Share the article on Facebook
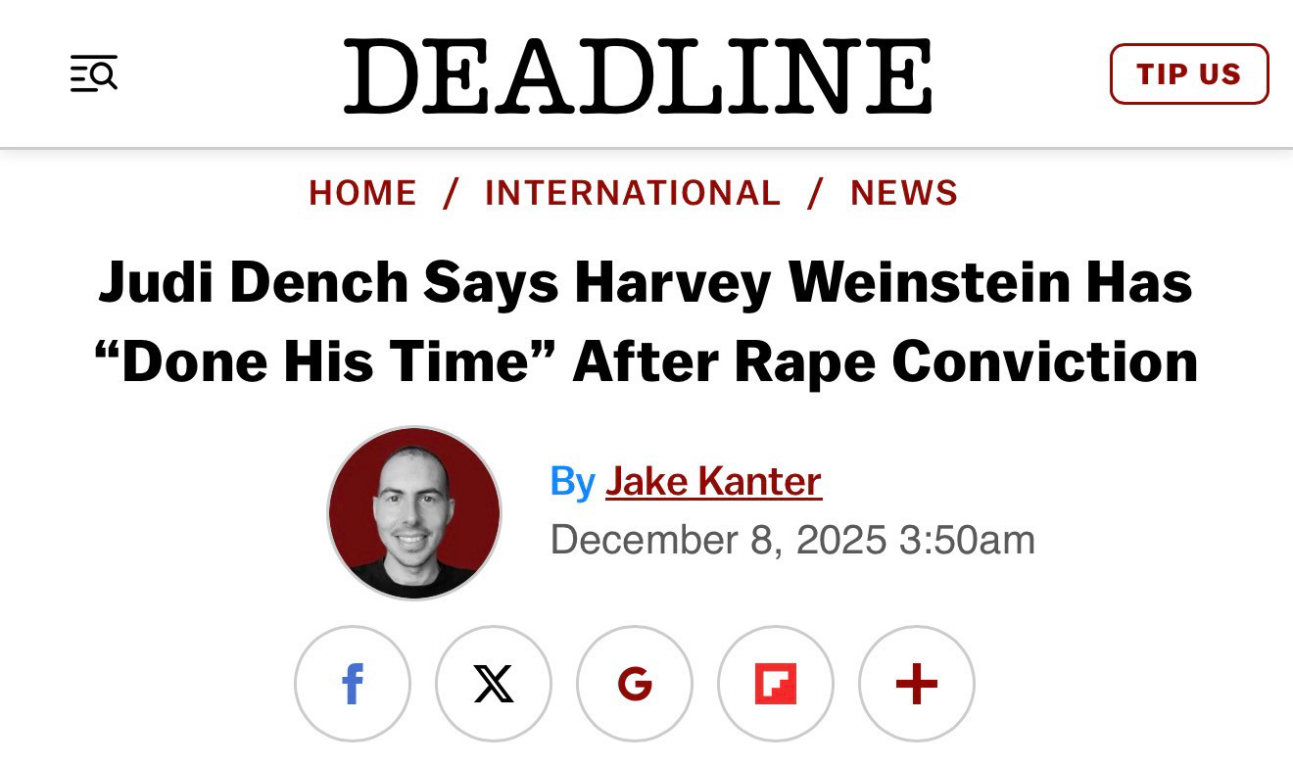Image resolution: width=1293 pixels, height=767 pixels. click(x=353, y=684)
